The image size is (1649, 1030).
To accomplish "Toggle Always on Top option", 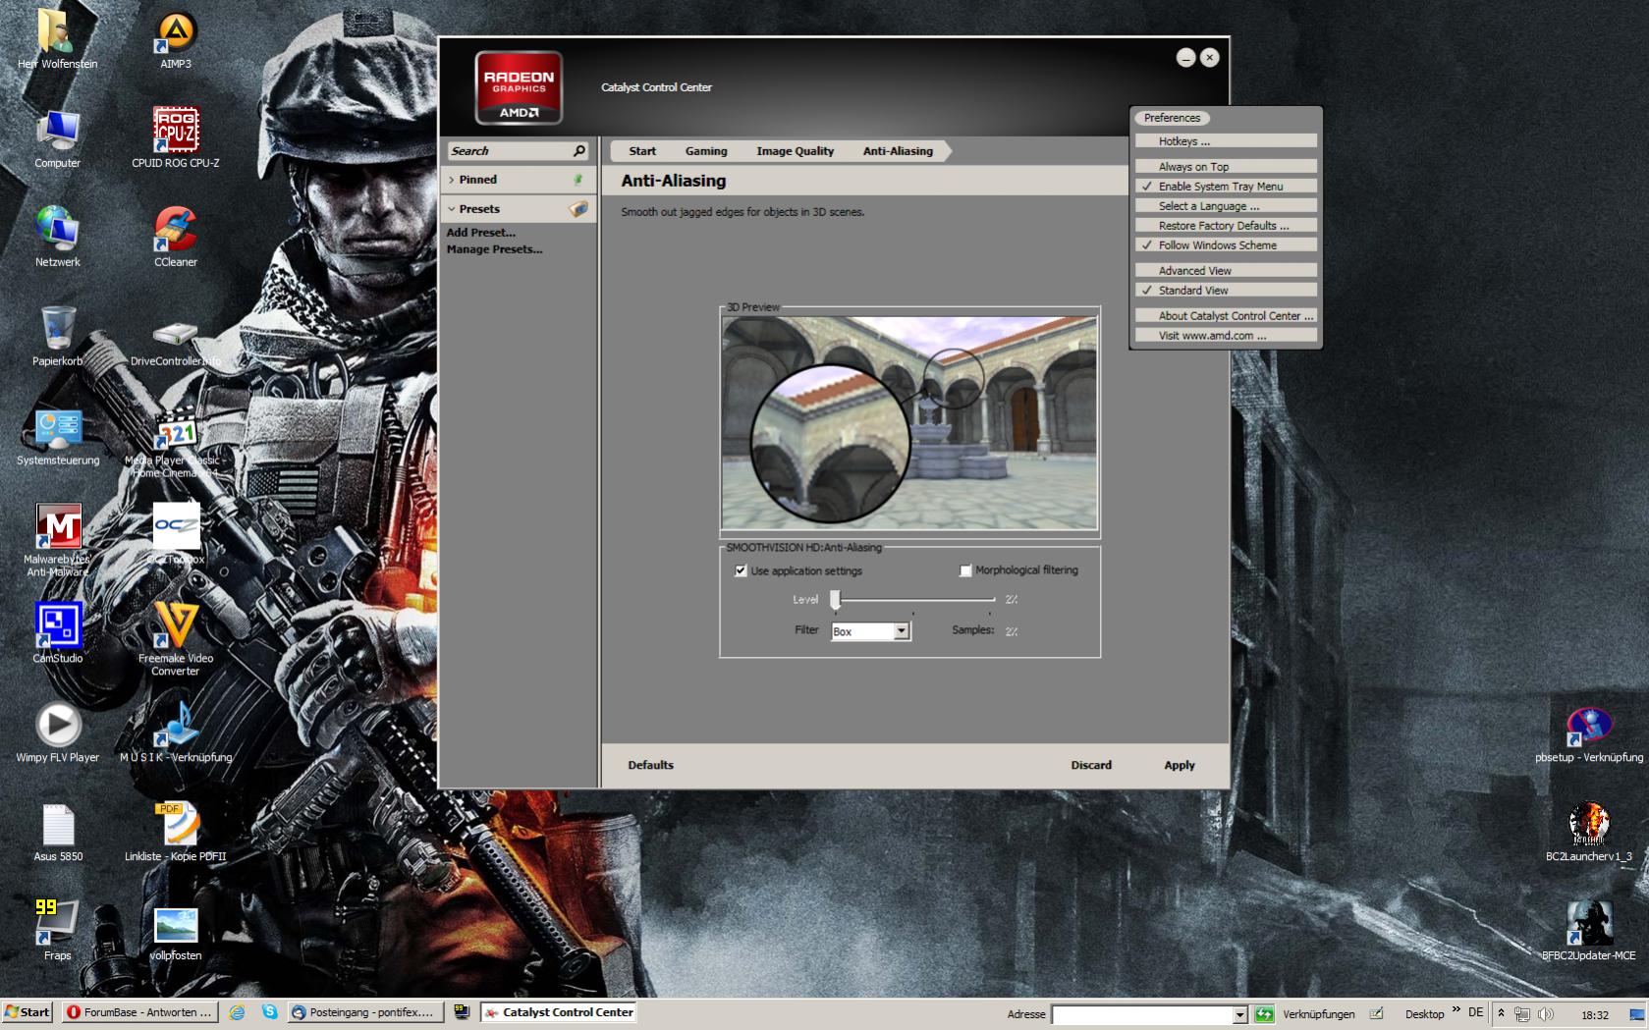I will click(1226, 167).
